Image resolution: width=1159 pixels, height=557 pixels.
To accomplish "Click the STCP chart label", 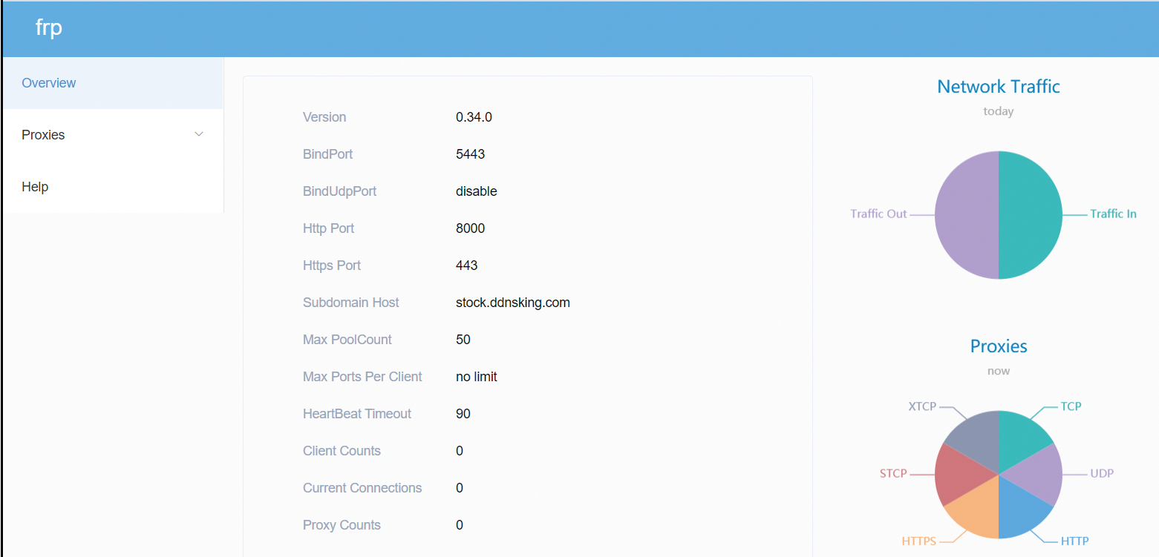I will pyautogui.click(x=893, y=473).
